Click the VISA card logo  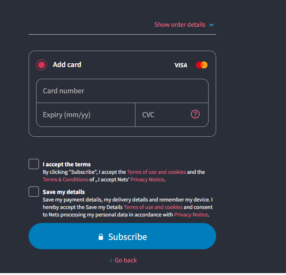pos(181,65)
